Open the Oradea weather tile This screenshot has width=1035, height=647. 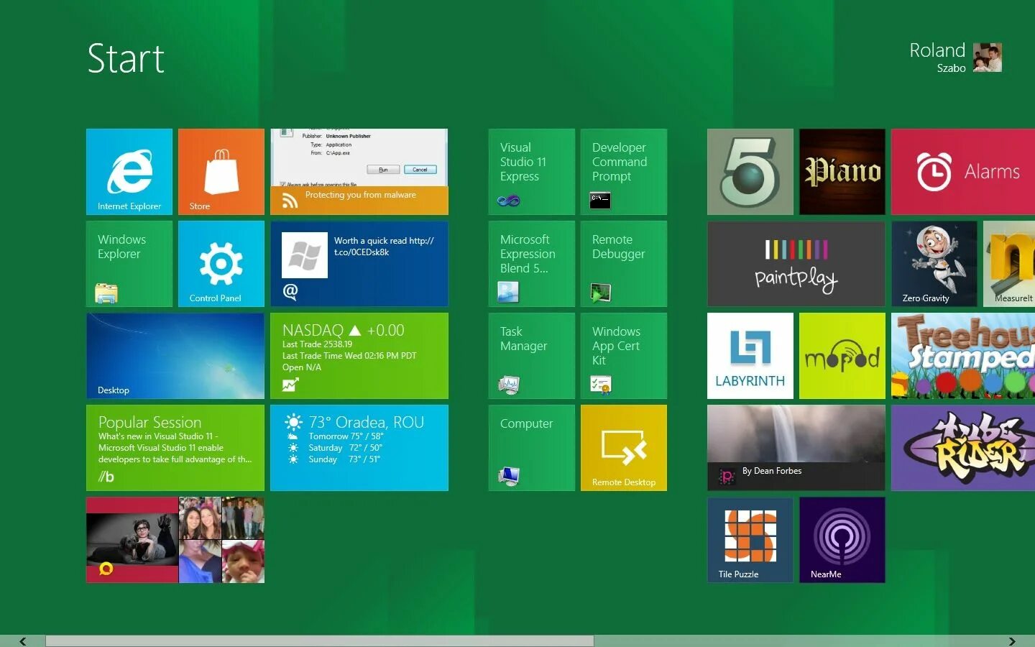click(x=359, y=448)
